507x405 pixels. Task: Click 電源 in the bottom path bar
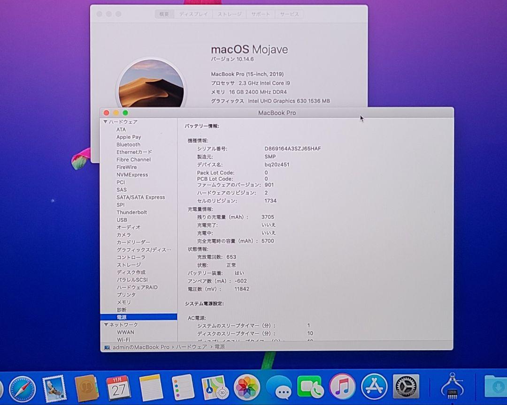point(220,347)
